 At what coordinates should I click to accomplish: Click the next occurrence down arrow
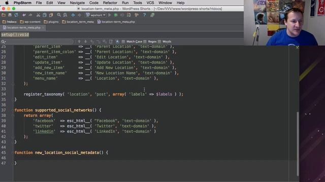point(85,41)
